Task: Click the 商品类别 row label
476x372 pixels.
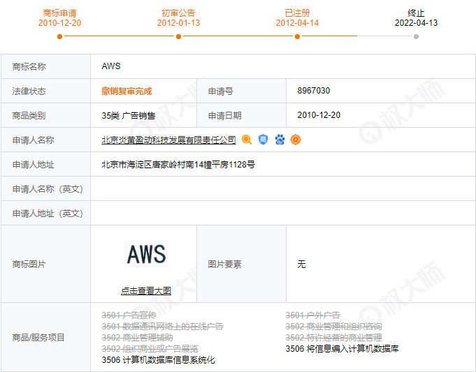Action: pyautogui.click(x=29, y=116)
